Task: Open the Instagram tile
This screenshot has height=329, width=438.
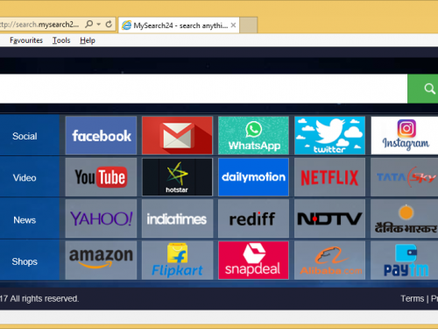Action: pyautogui.click(x=405, y=135)
